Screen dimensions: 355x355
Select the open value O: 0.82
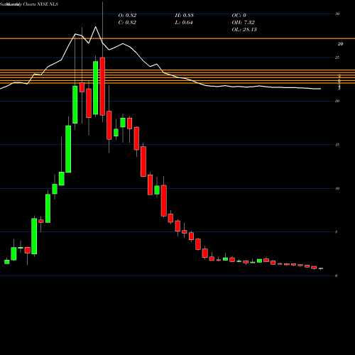point(127,16)
